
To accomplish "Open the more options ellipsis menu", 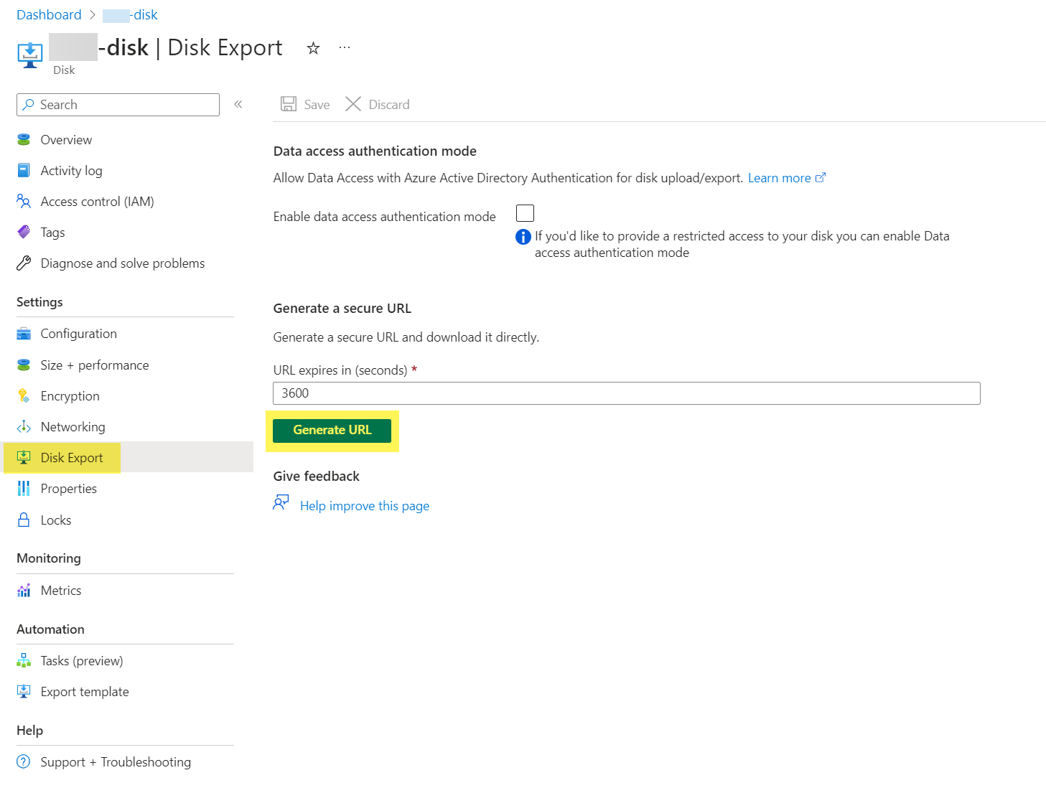I will coord(344,47).
